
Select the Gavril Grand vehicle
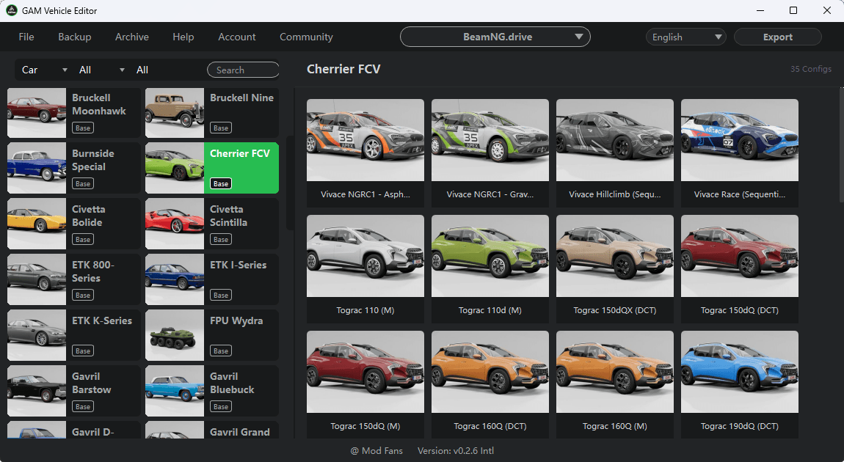coord(212,430)
